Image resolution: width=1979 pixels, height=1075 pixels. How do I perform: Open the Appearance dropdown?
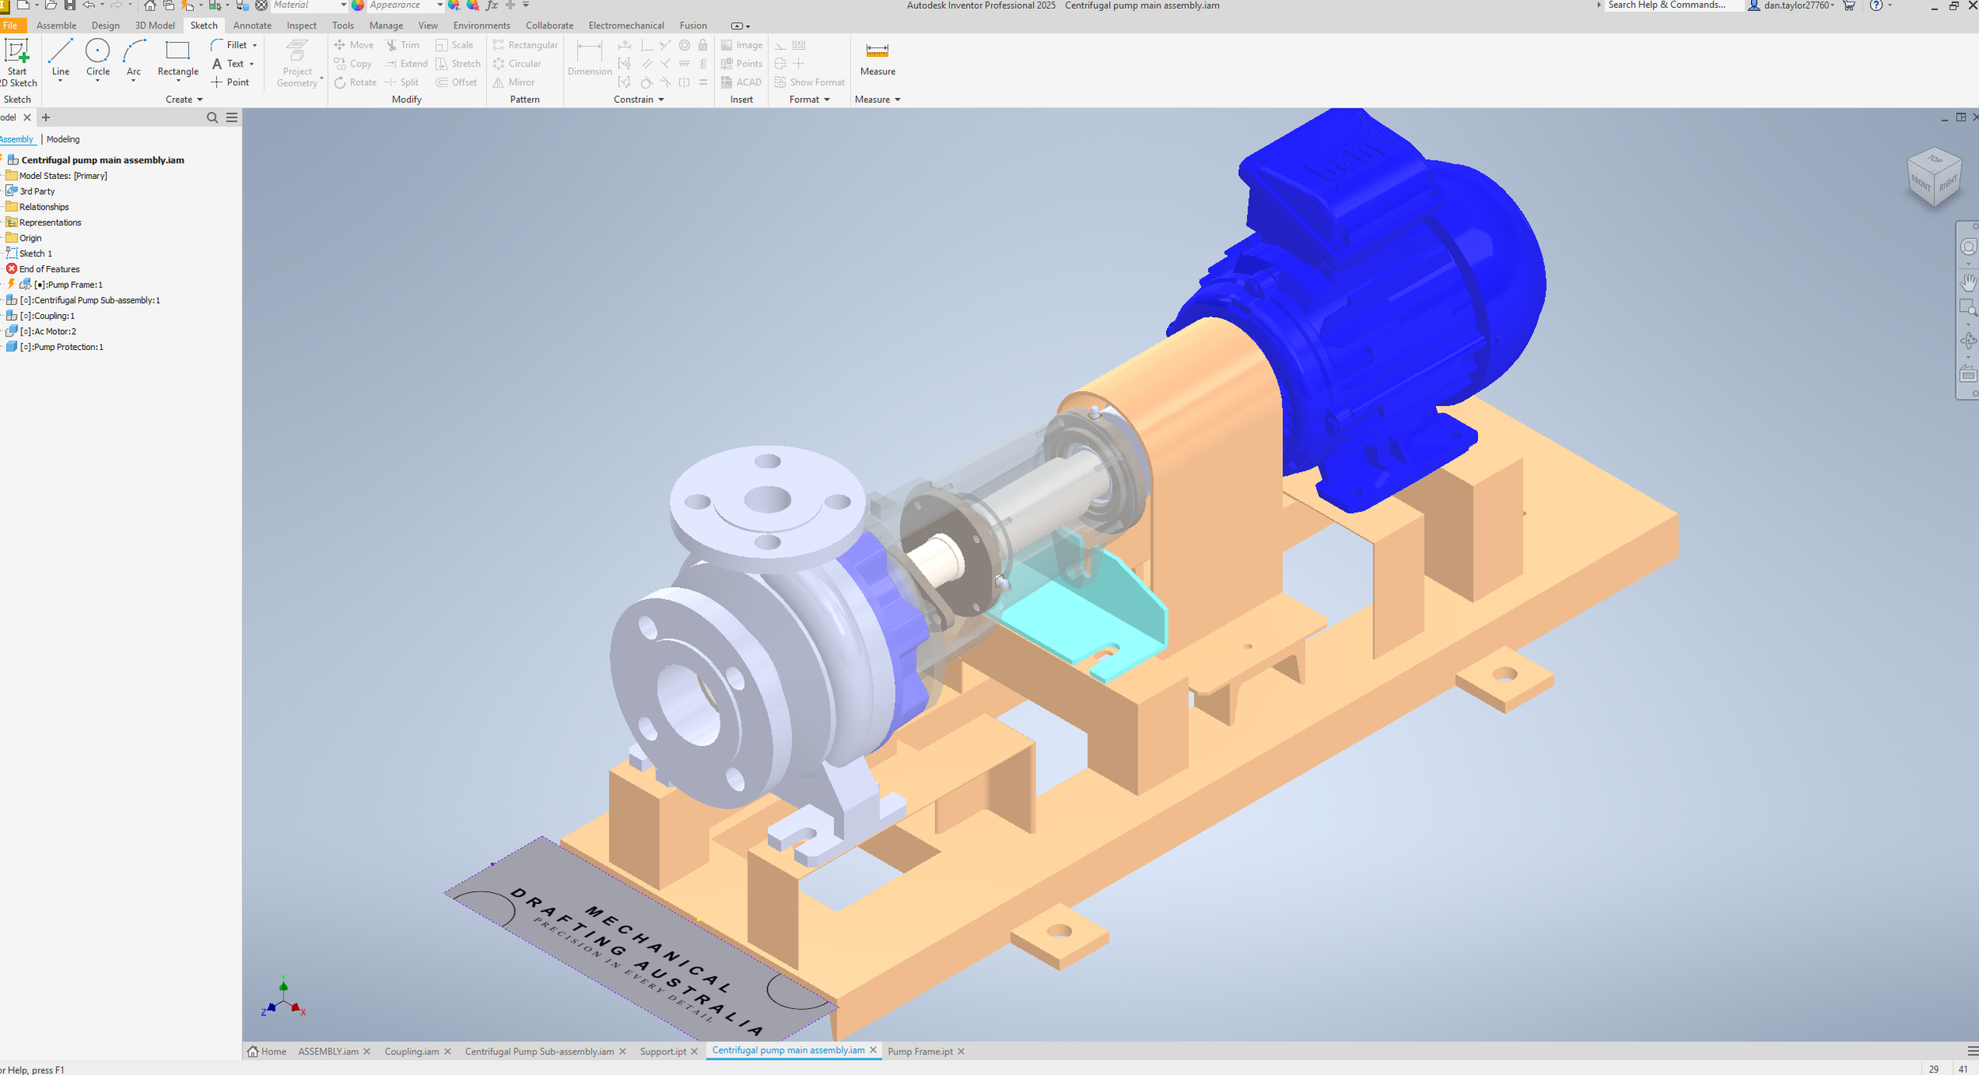coord(439,6)
